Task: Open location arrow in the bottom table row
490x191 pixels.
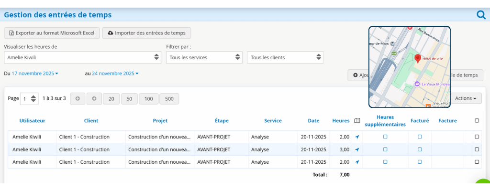Action: click(x=357, y=162)
